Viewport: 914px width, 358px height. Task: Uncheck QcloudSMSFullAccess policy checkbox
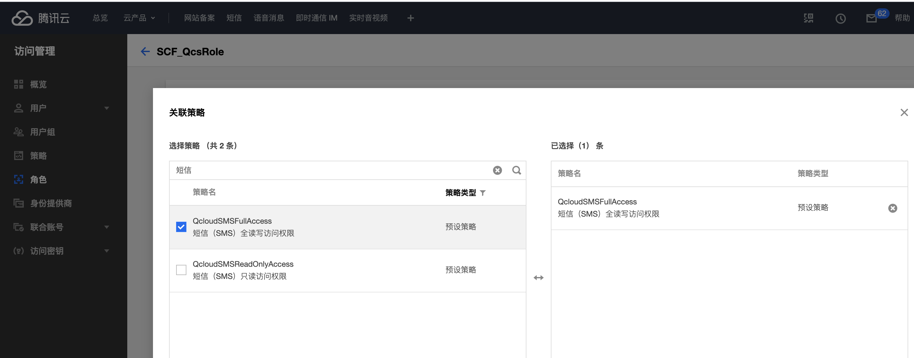[181, 227]
